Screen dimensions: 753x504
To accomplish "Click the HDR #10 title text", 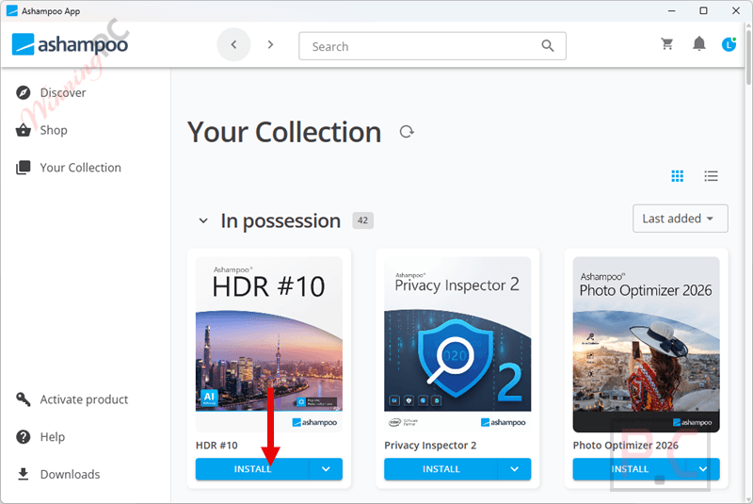I will point(216,446).
